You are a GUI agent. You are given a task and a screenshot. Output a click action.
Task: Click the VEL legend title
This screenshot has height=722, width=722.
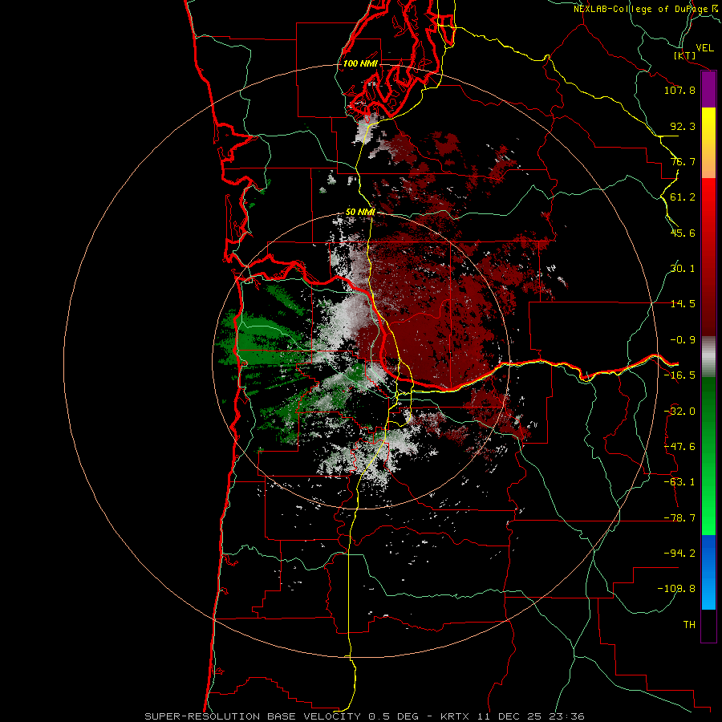click(705, 48)
